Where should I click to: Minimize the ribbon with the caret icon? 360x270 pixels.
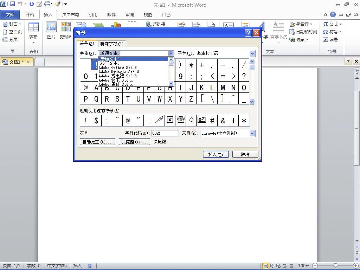[325, 15]
